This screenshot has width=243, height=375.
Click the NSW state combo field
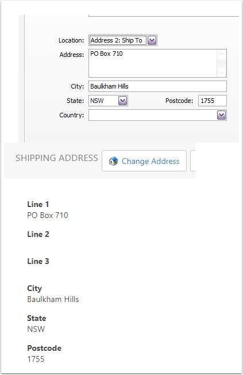coord(108,101)
